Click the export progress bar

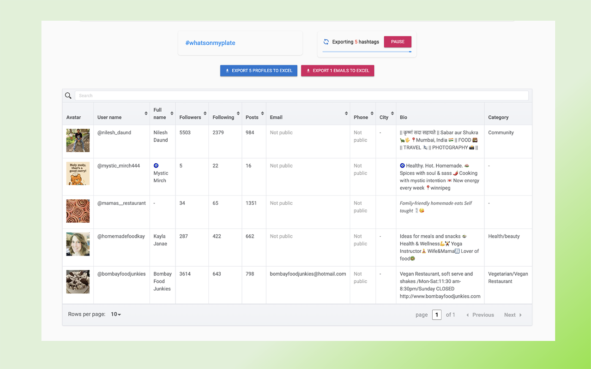click(367, 52)
